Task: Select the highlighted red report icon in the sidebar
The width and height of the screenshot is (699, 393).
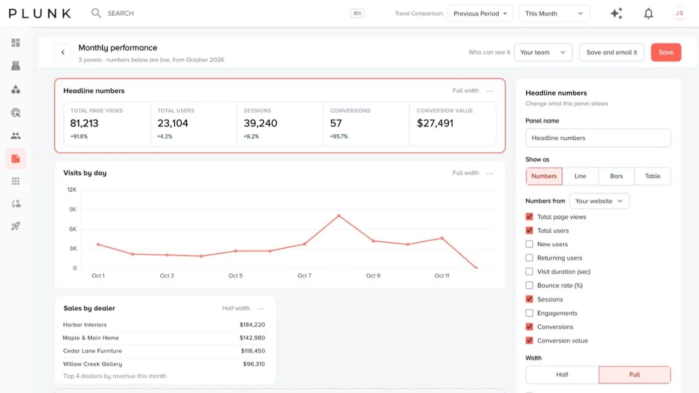Action: tap(15, 159)
